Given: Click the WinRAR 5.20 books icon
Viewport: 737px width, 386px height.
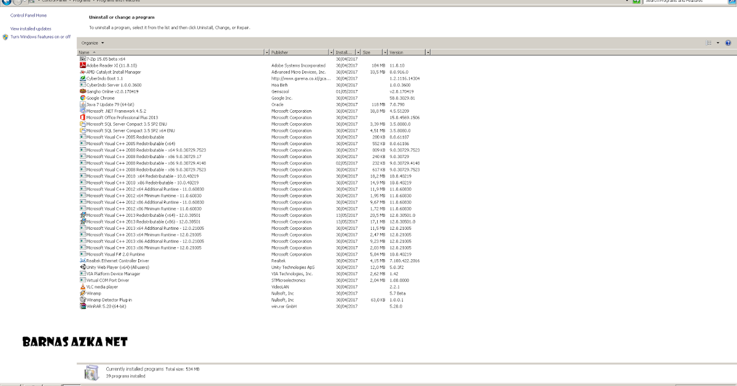Looking at the screenshot, I should pyautogui.click(x=82, y=306).
